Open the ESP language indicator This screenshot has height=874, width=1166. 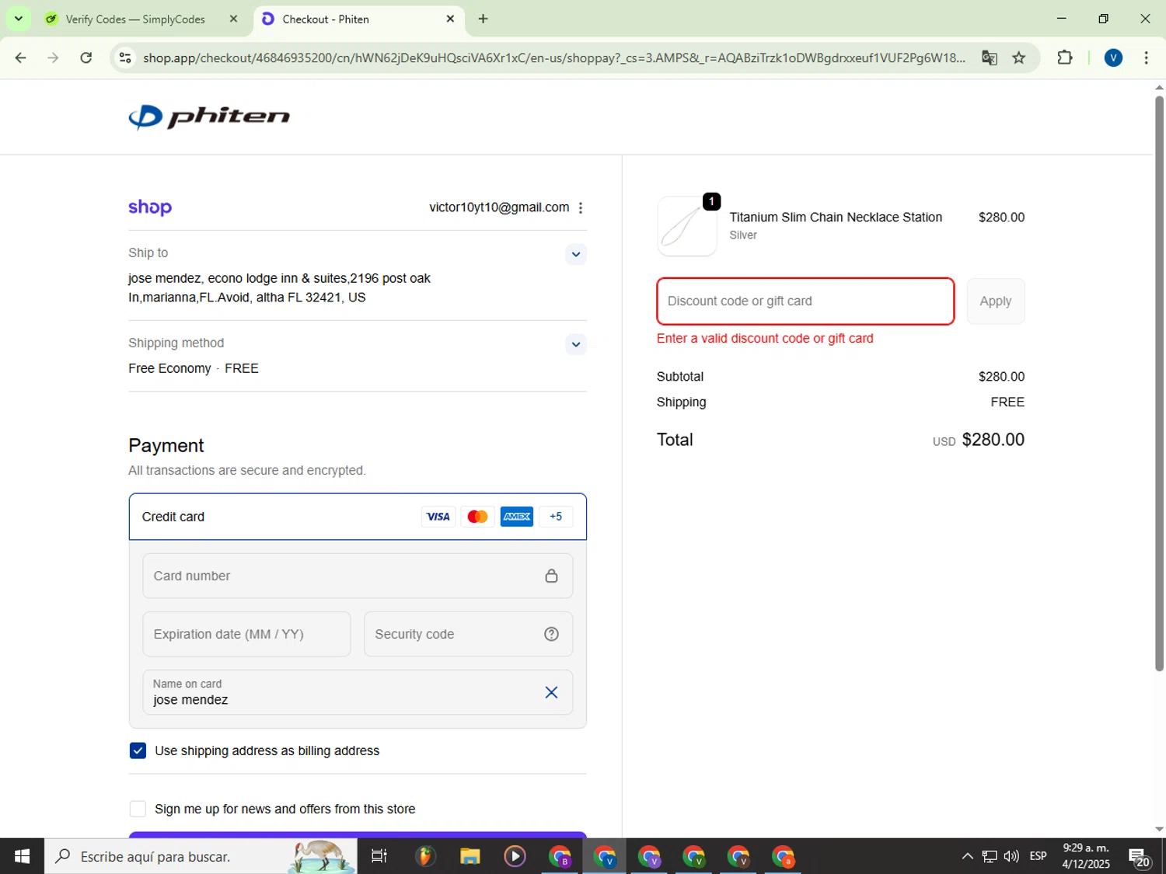point(1038,856)
